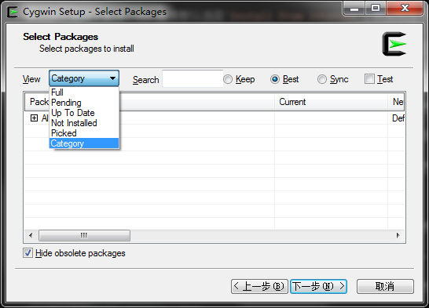Expand the All category tree node
The image size is (429, 308).
pos(35,118)
